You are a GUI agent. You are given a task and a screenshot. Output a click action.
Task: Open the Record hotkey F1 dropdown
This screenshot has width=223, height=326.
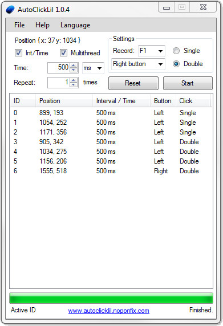(x=152, y=51)
